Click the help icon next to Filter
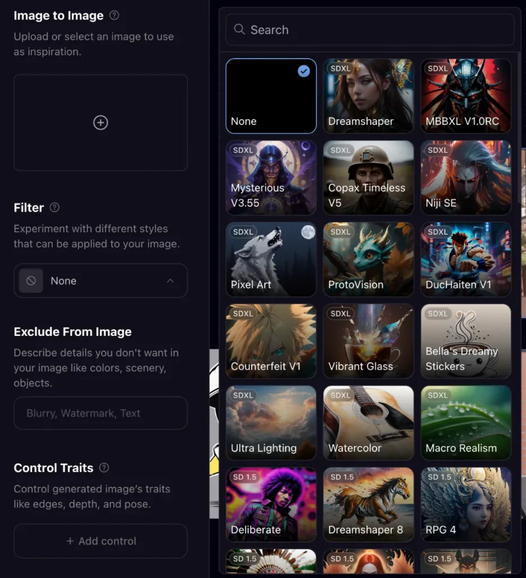 (55, 207)
